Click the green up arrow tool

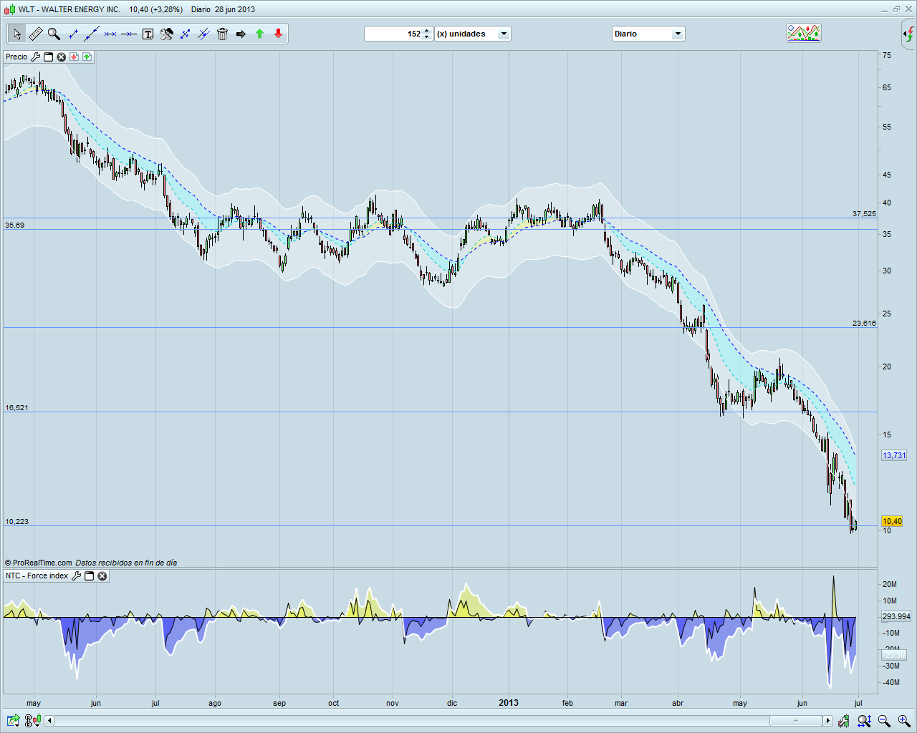point(259,34)
